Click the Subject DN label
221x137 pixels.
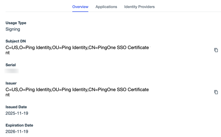point(15,41)
